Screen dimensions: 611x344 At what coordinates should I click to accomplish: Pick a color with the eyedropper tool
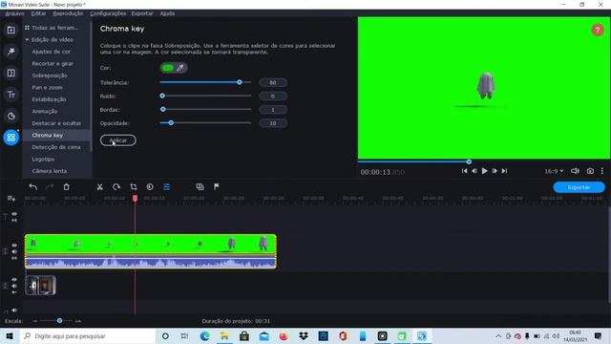[x=180, y=68]
